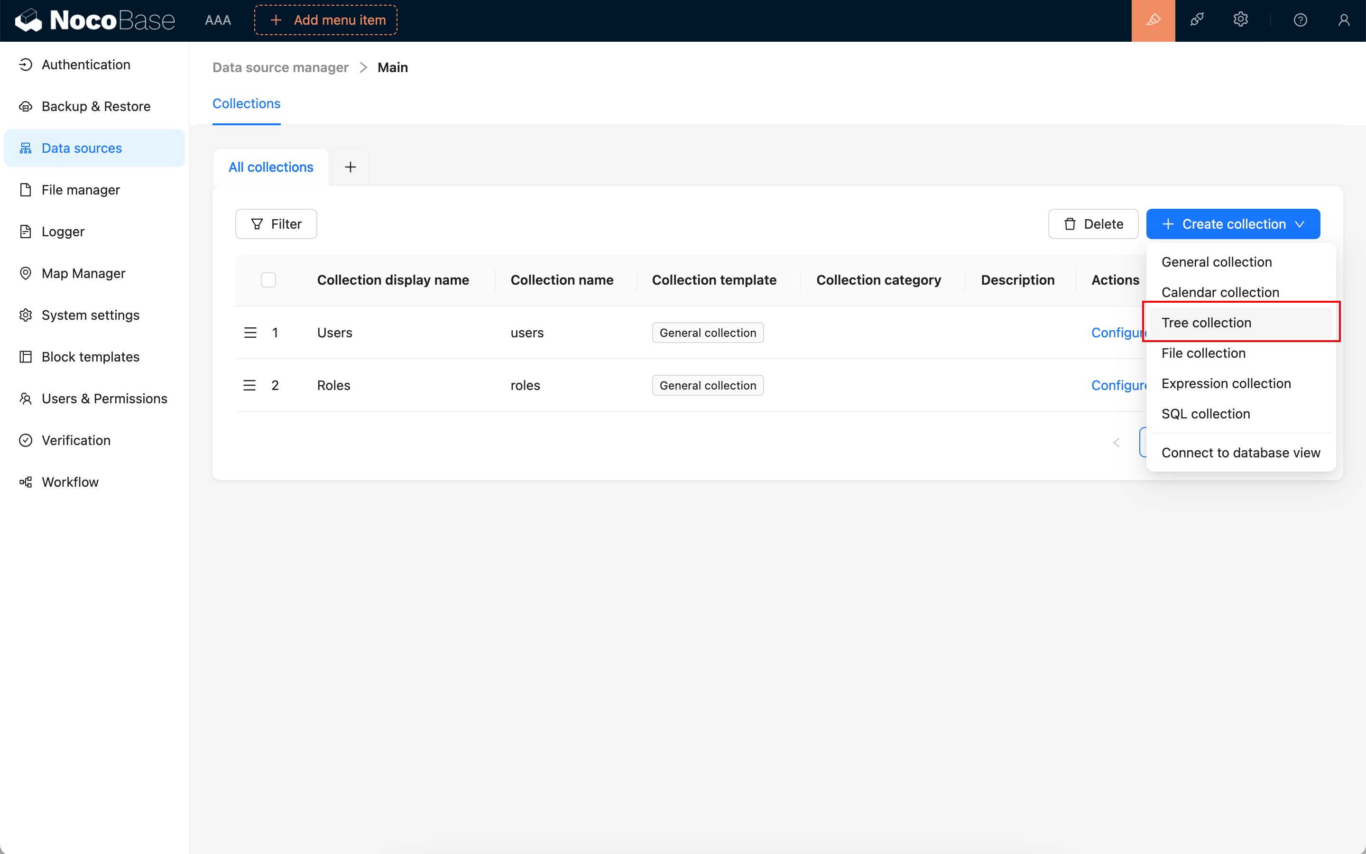
Task: Select Connect to database view
Action: (1241, 453)
